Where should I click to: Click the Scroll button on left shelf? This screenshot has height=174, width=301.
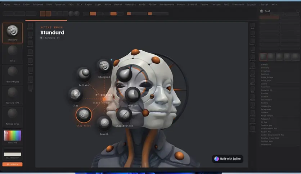point(30,26)
